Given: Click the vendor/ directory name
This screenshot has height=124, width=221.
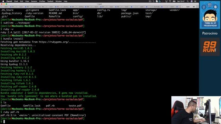Looking at the screenshot, I should pos(174,10).
